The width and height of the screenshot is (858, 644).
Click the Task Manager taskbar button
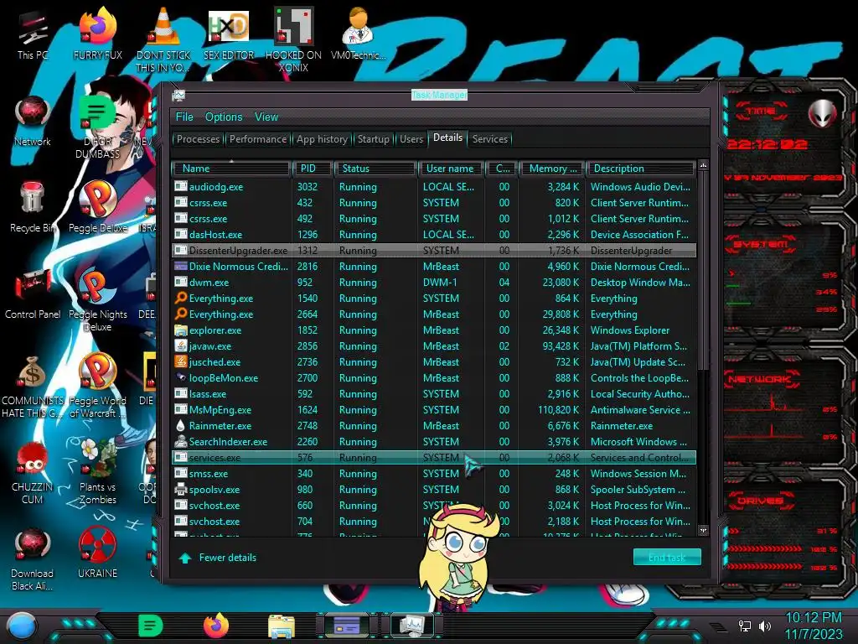point(411,626)
